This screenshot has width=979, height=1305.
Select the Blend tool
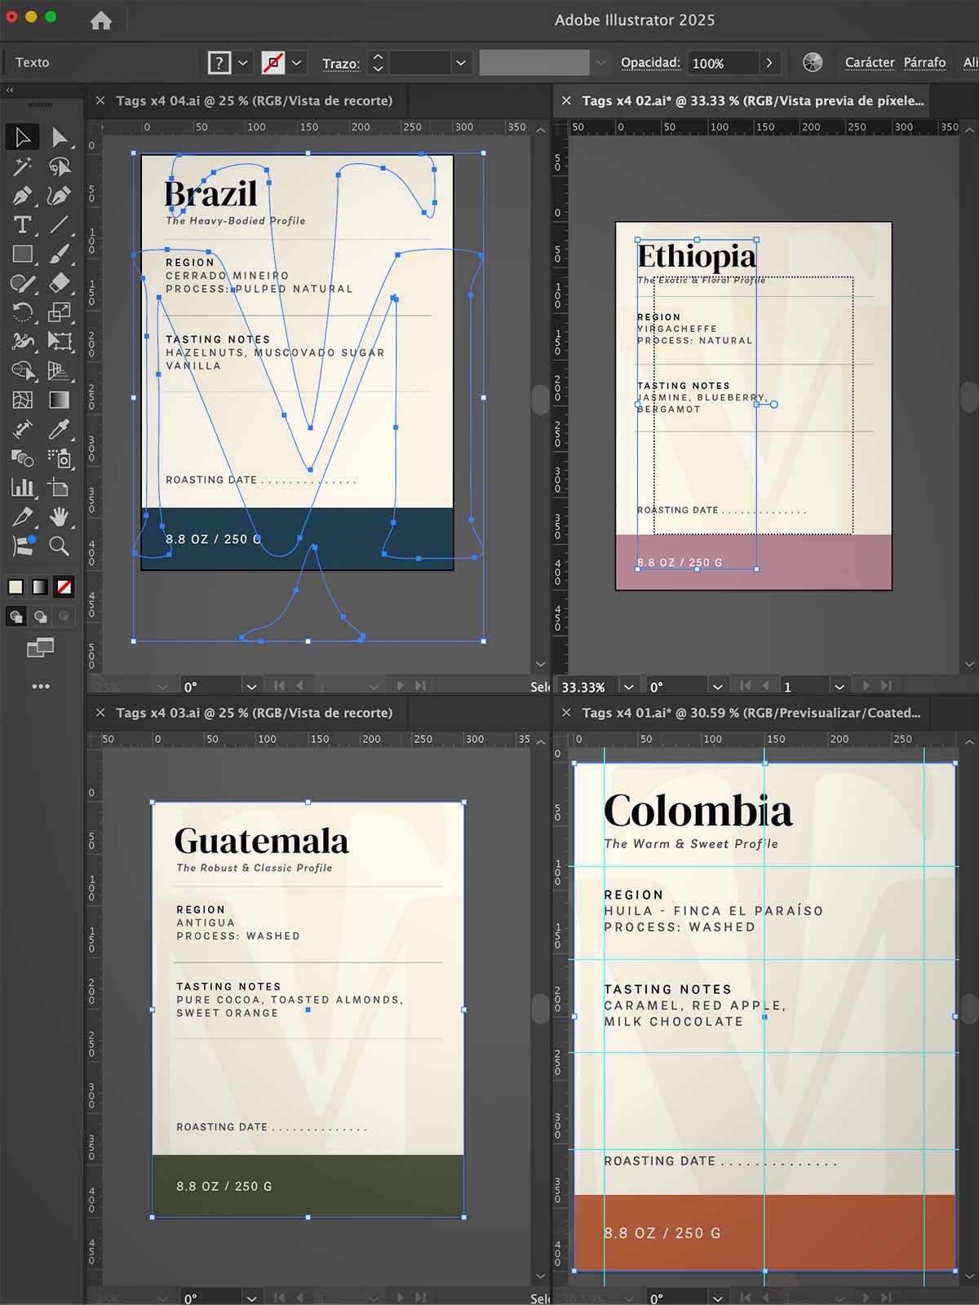(x=22, y=458)
